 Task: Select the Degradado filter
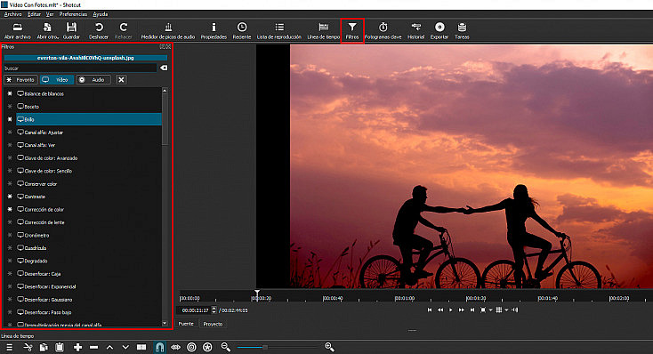(x=89, y=261)
